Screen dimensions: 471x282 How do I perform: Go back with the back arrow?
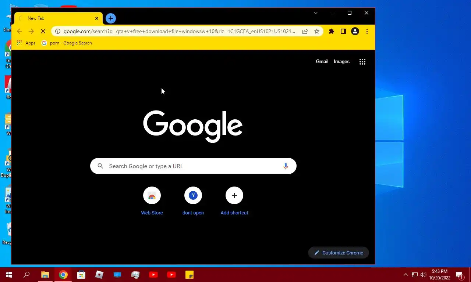[x=20, y=31]
